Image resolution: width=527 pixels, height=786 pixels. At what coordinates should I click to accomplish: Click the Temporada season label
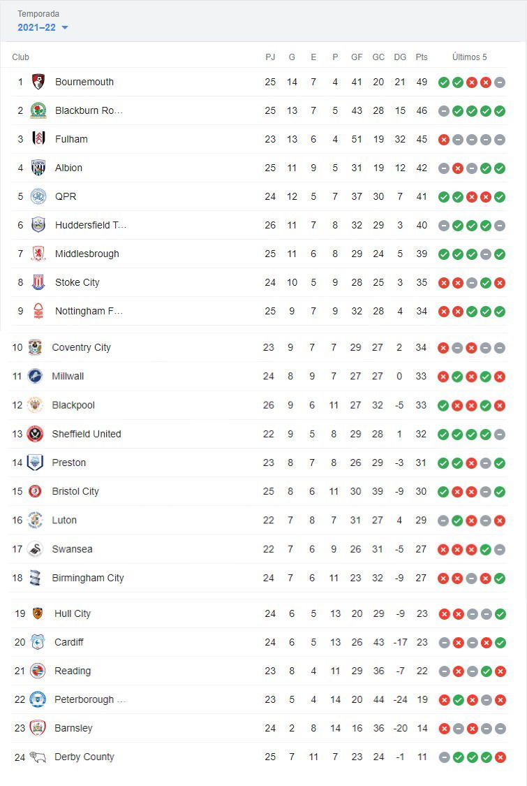(38, 13)
